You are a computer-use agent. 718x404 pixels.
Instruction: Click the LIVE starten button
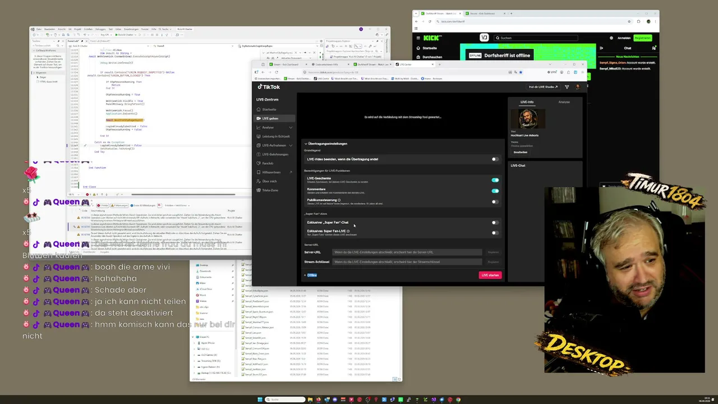(490, 275)
